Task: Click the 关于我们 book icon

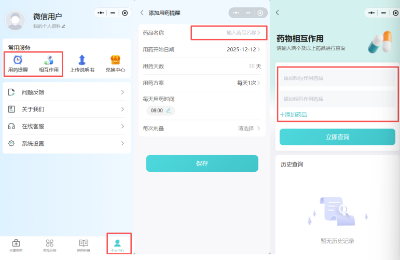Action: (x=11, y=109)
